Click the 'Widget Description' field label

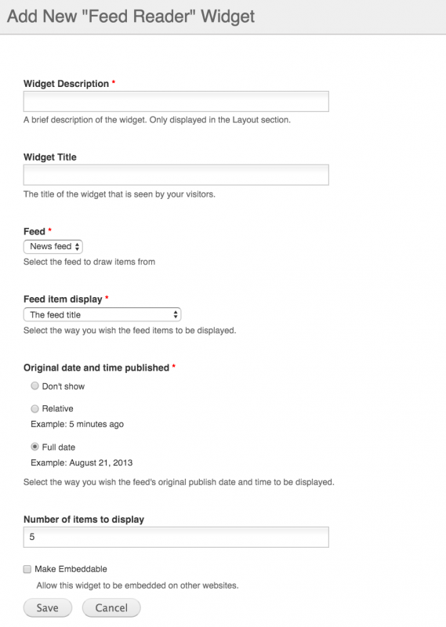pyautogui.click(x=66, y=84)
